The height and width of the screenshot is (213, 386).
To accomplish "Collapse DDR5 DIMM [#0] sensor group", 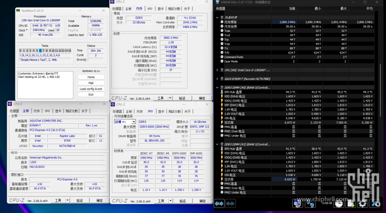I will [x=217, y=87].
